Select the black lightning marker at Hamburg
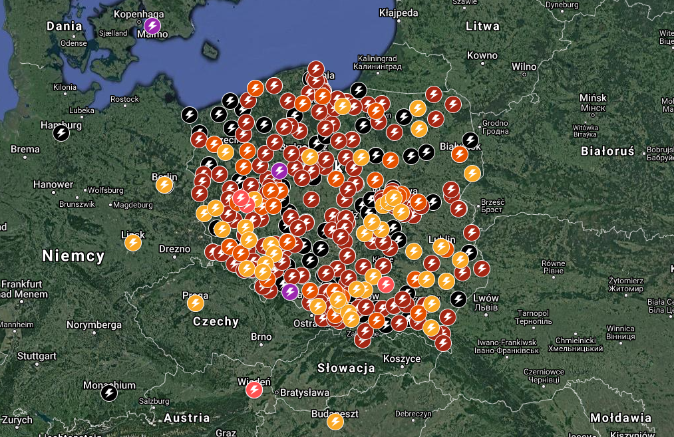 click(61, 133)
